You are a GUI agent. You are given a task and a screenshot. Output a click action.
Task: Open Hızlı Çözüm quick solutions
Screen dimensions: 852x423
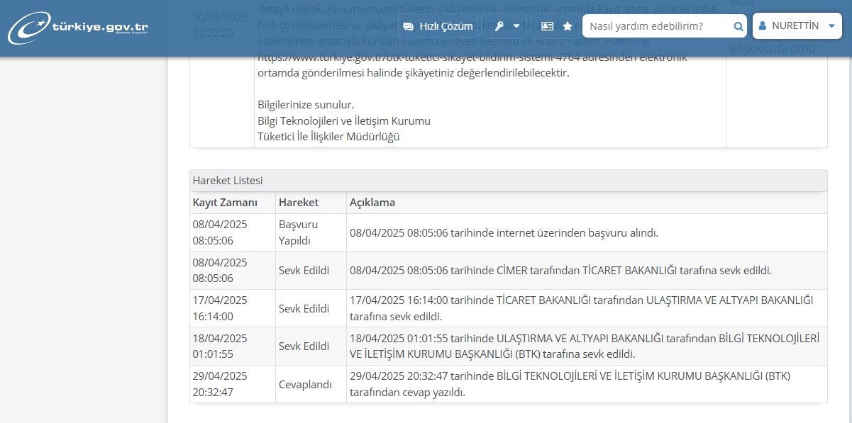[438, 26]
